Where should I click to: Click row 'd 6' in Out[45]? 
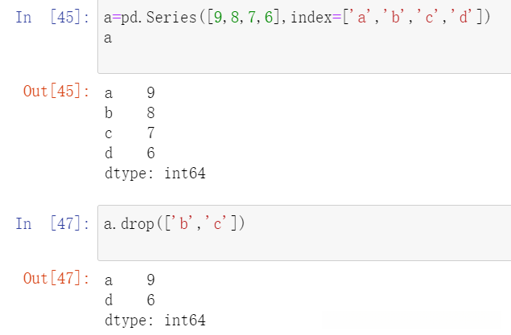pos(129,153)
